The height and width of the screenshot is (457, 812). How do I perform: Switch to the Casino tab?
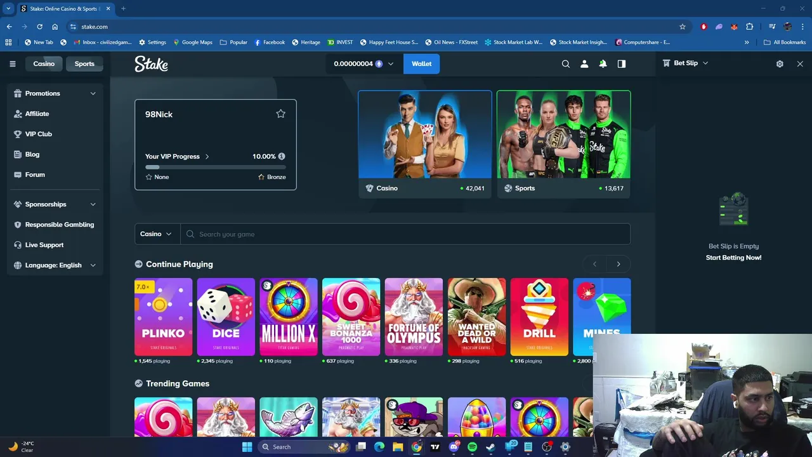(x=44, y=63)
